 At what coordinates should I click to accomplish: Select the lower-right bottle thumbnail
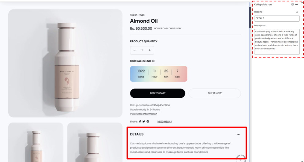(x=95, y=142)
